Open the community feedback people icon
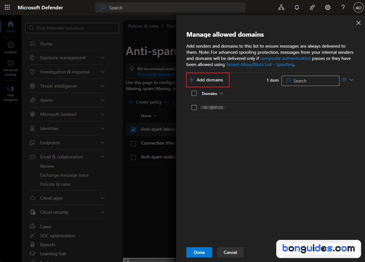The image size is (365, 262). tap(312, 8)
